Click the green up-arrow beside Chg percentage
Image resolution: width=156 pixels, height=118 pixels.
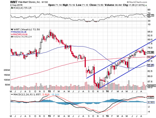pos(146,5)
